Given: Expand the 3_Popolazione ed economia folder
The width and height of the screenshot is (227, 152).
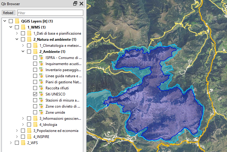Looking at the screenshot, I should (17, 131).
